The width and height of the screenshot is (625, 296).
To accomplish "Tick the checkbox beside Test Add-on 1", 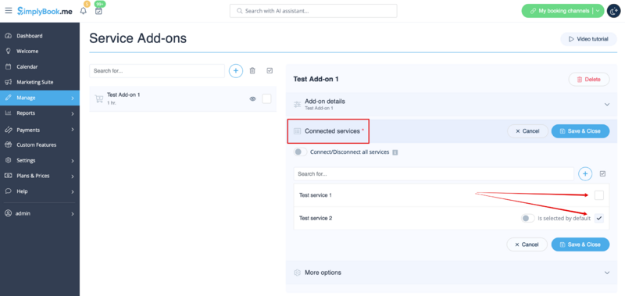I will click(x=266, y=99).
